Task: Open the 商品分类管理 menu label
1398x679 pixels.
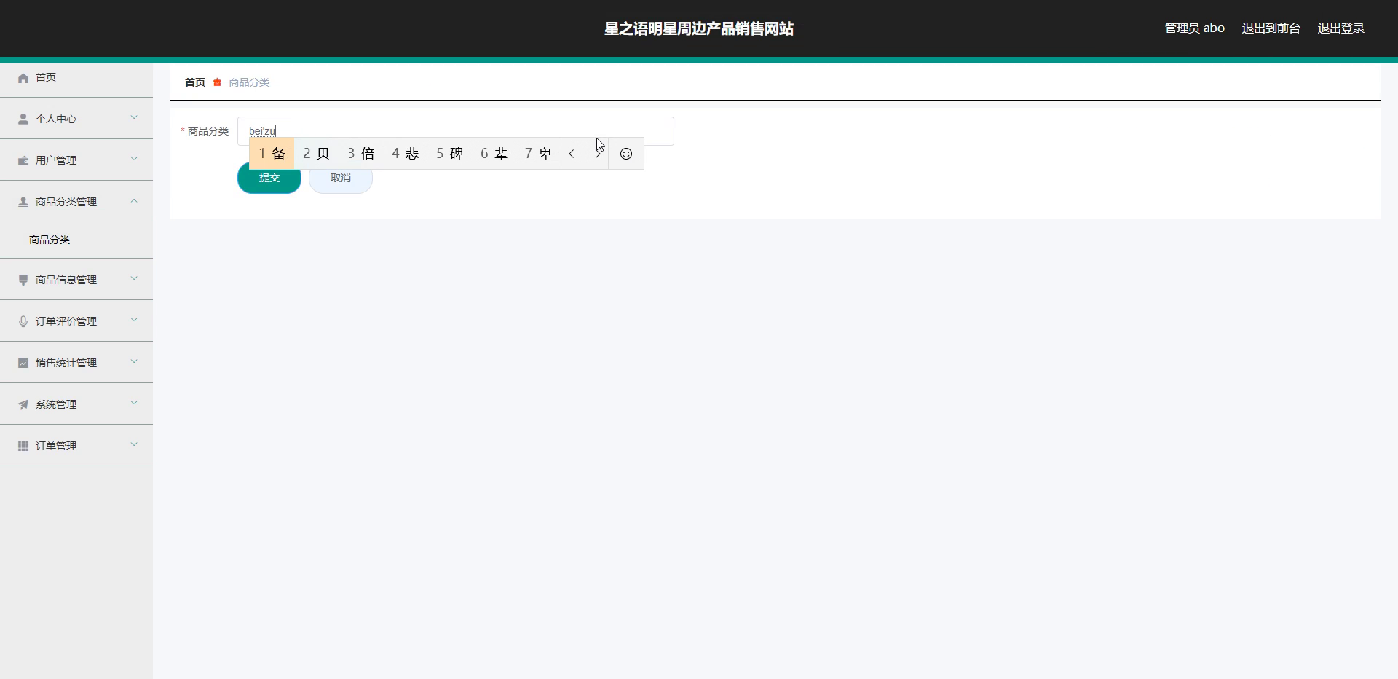Action: tap(66, 202)
